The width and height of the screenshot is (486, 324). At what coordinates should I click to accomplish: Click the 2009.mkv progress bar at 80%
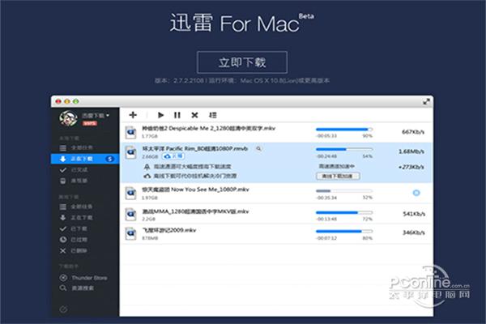pyautogui.click(x=344, y=231)
